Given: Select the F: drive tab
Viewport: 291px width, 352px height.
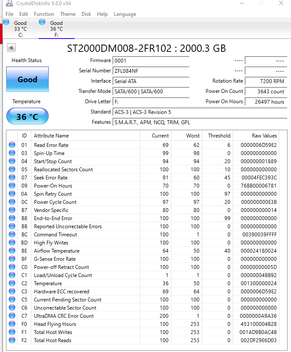Looking at the screenshot, I should pyautogui.click(x=57, y=29).
